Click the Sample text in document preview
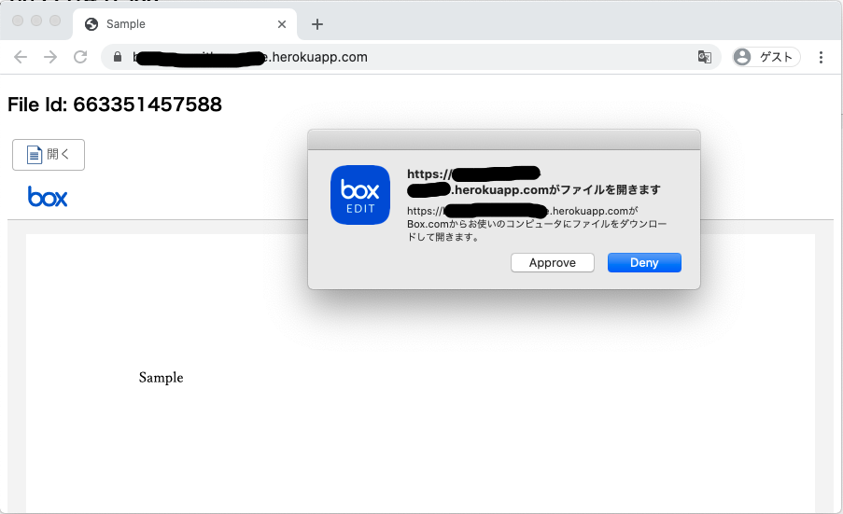Screen dimensions: 843x514 point(161,378)
